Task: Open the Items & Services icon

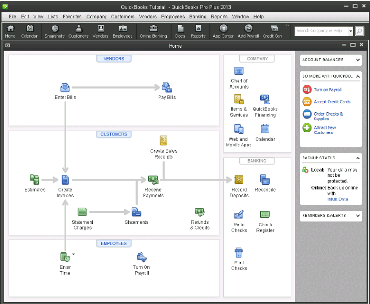Action: [239, 99]
